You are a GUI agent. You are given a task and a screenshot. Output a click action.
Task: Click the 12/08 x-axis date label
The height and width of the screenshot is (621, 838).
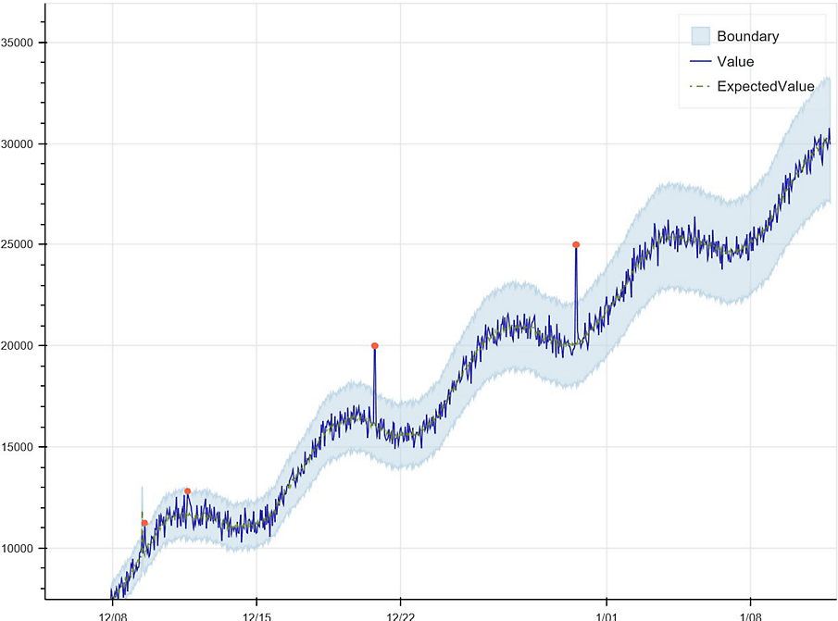(112, 615)
